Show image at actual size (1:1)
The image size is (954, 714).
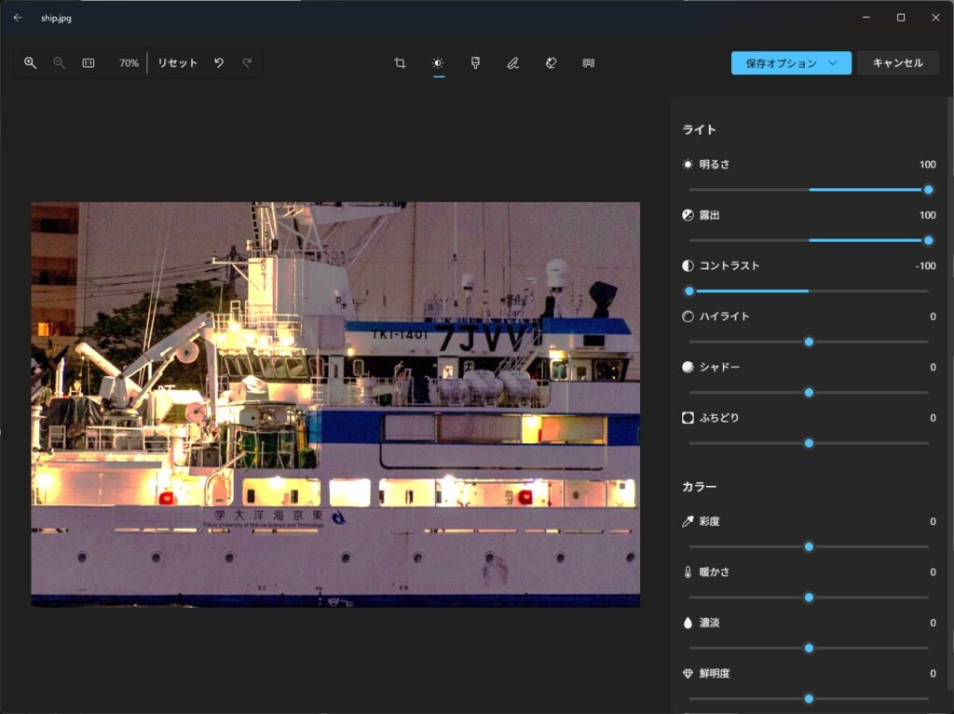click(89, 62)
